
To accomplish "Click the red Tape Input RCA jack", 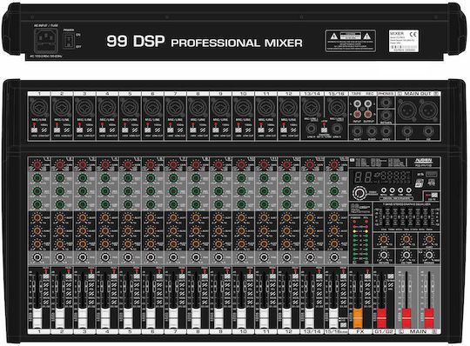I will [x=357, y=114].
